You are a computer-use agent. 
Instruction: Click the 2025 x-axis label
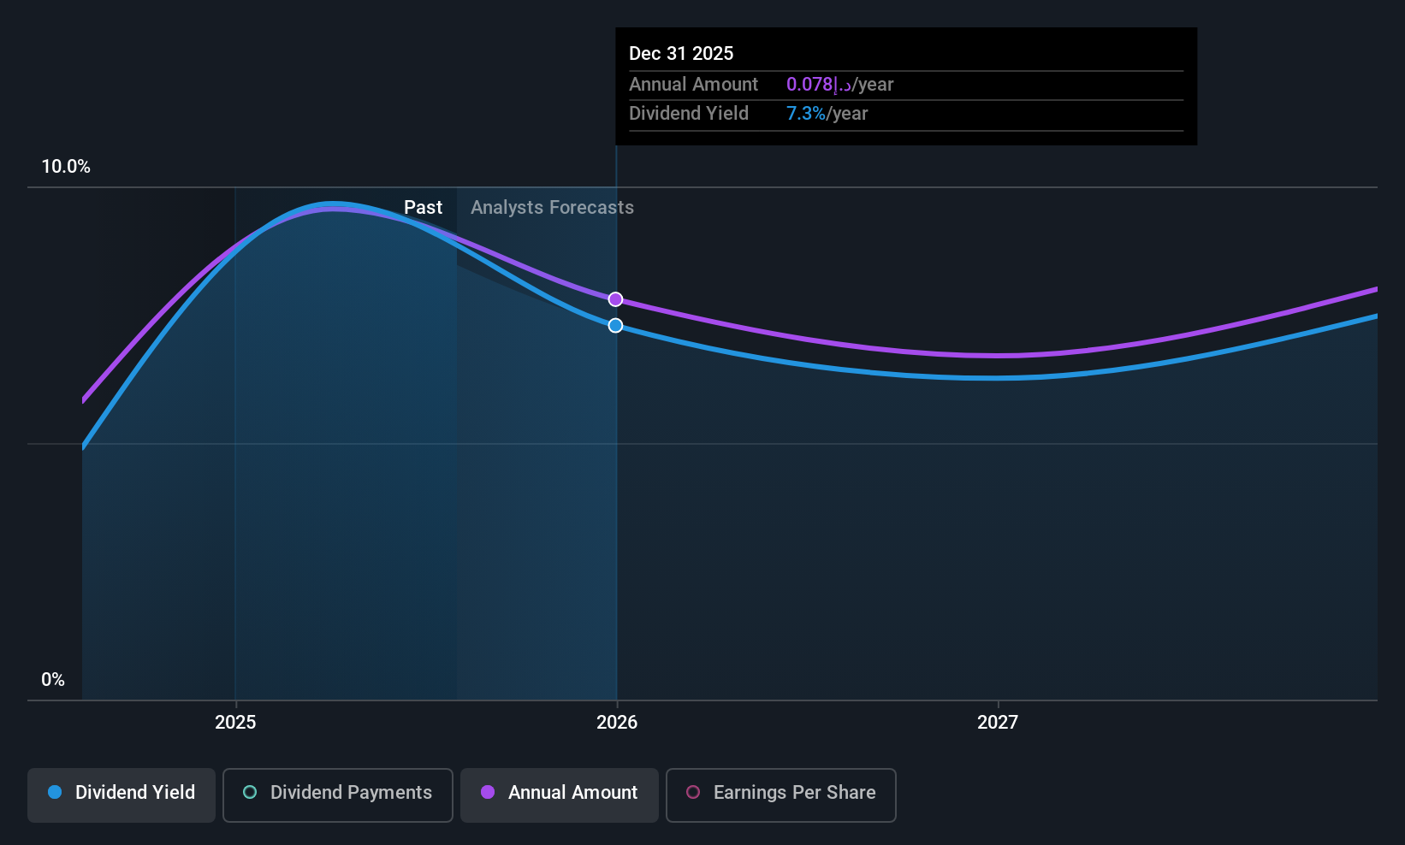(235, 723)
